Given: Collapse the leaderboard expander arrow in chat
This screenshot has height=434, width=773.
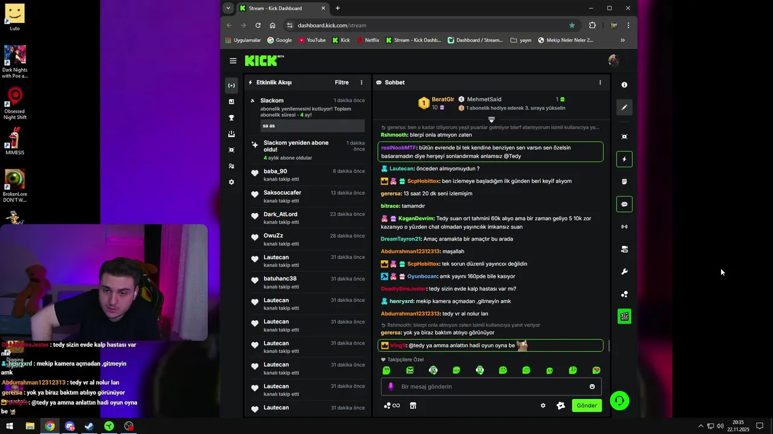Looking at the screenshot, I should [x=492, y=120].
